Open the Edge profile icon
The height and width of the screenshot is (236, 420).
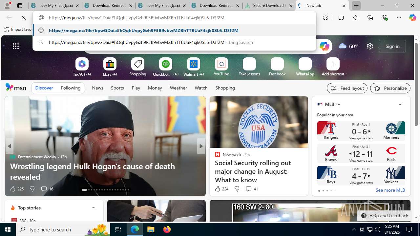click(7, 5)
